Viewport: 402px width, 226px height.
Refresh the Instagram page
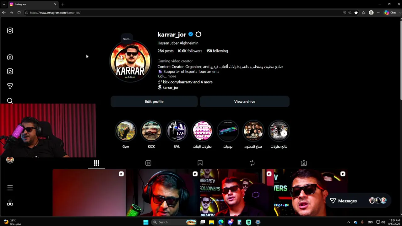click(19, 13)
